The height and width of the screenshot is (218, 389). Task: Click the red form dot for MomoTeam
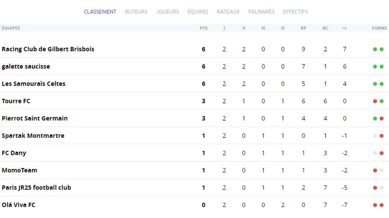[x=375, y=170]
